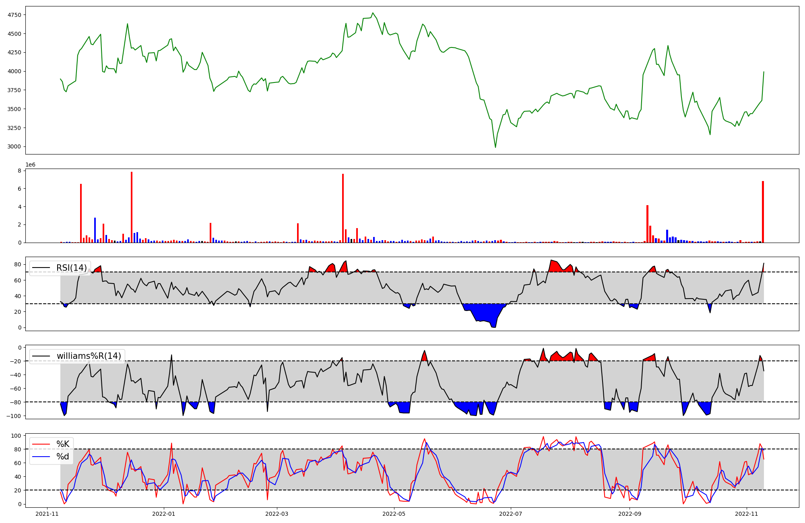
Task: Click the 2022-05 x-axis date label
Action: [394, 514]
